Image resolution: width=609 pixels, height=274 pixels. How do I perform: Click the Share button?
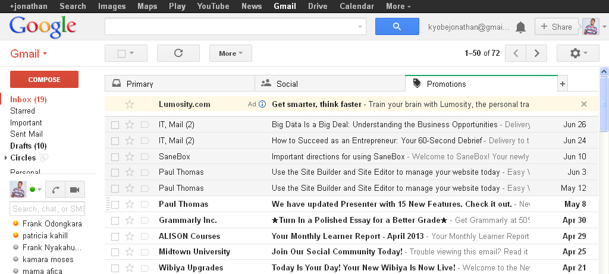(x=557, y=26)
